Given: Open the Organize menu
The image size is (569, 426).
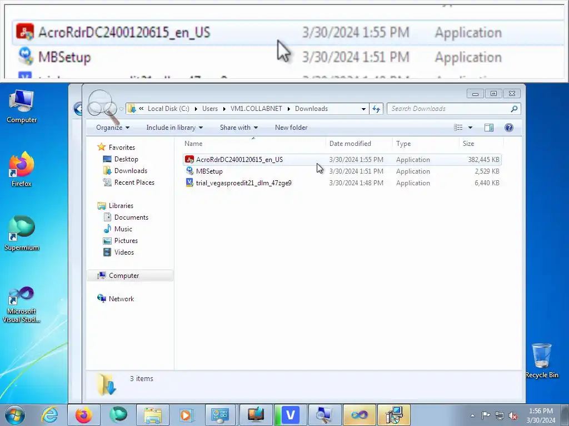Looking at the screenshot, I should (113, 128).
